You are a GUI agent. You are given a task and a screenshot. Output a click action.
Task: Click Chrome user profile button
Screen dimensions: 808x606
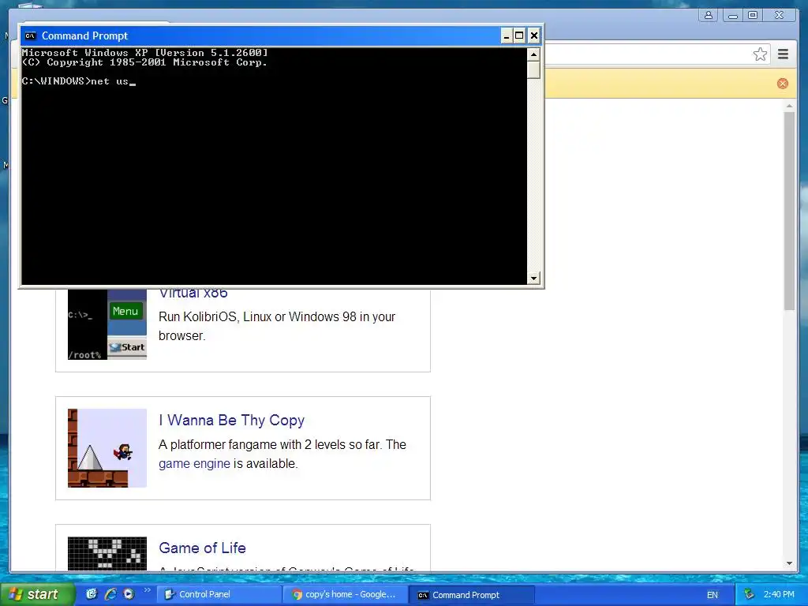pyautogui.click(x=709, y=15)
